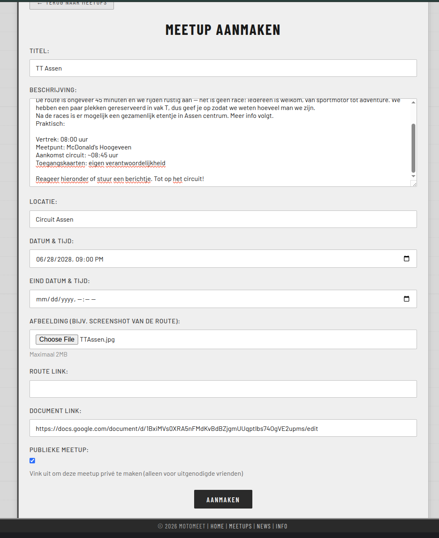
Task: Click the misspelled word 'Toegangskaarten'
Action: (x=61, y=163)
